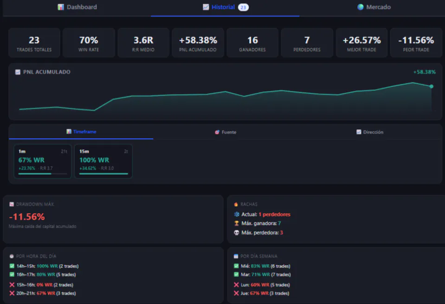Open the 1m timeframe card
Viewport: 445px width, 304px height.
(43, 161)
